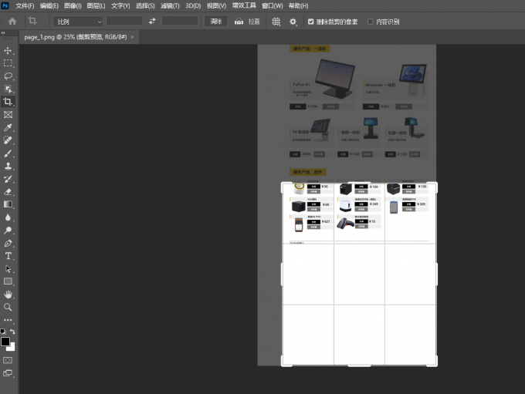The image size is (525, 394).
Task: Click the Straighten tool icon
Action: tap(239, 22)
